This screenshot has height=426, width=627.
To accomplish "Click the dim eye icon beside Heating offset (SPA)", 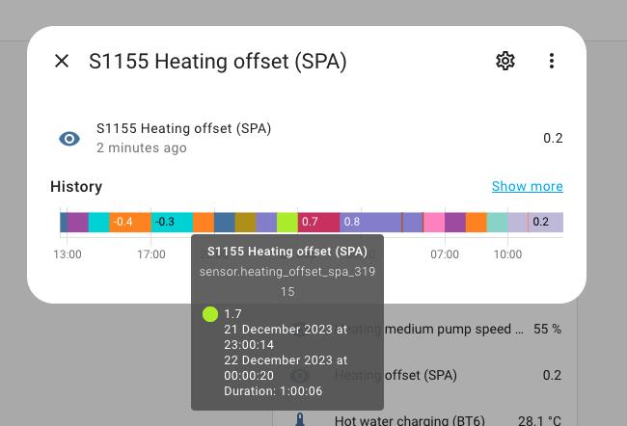I will pyautogui.click(x=300, y=376).
